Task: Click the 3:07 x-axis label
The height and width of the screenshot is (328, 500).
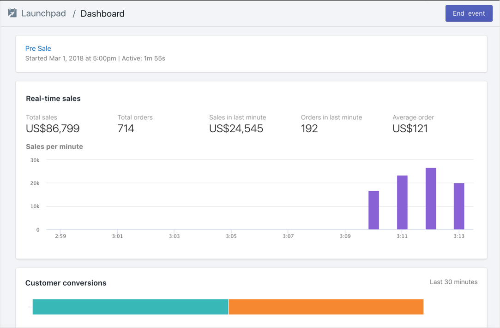Action: point(288,236)
